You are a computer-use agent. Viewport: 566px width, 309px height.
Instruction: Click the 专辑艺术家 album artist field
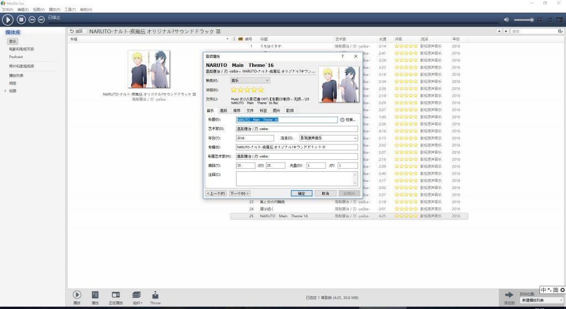(x=297, y=156)
